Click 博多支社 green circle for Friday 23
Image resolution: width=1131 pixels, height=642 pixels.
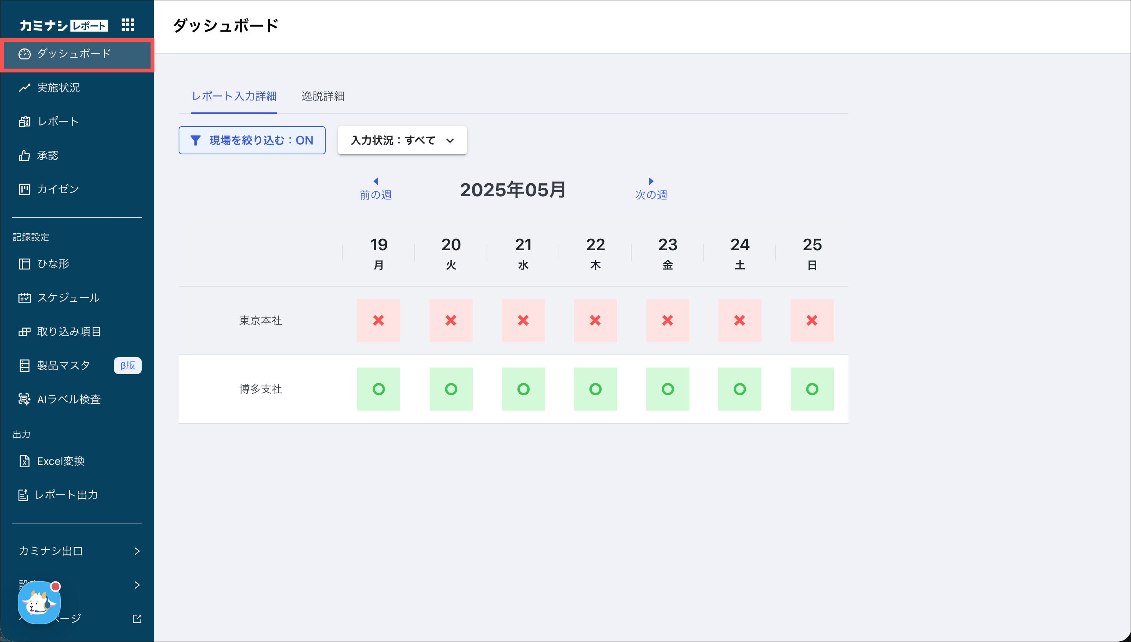click(x=667, y=389)
